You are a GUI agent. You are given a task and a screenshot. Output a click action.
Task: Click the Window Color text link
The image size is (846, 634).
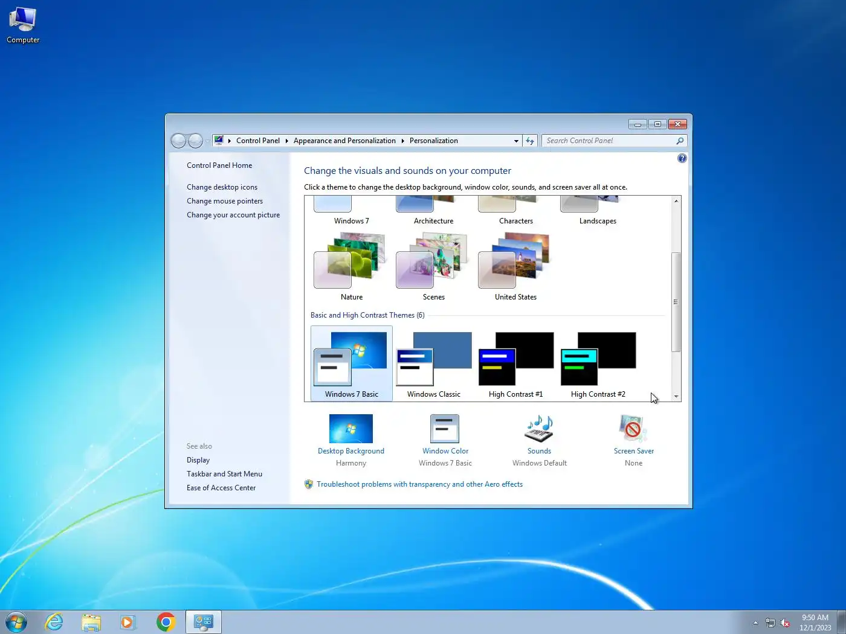(445, 451)
